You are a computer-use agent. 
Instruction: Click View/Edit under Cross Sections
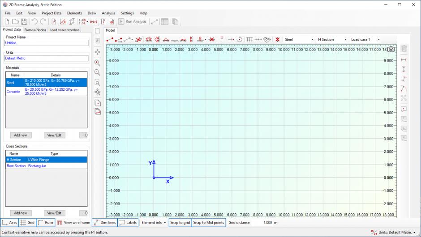click(x=54, y=213)
